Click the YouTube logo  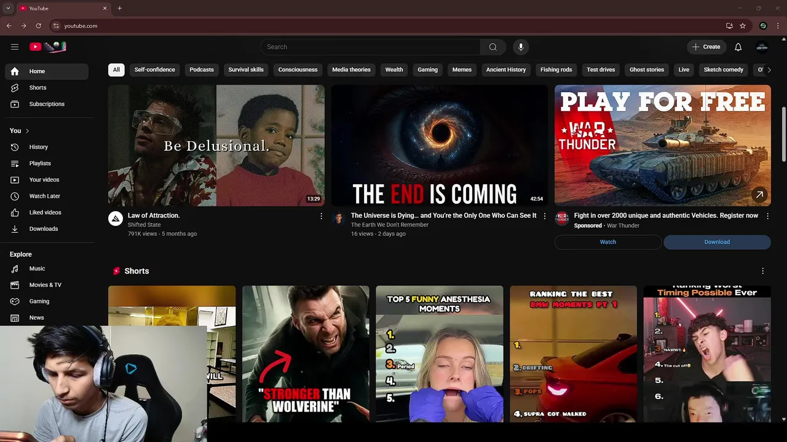pos(47,47)
